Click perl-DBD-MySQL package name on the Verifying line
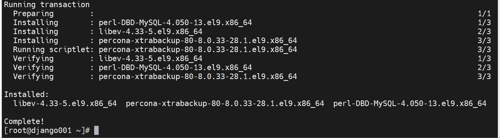Screen dimensions: 500x138 [x=175, y=67]
